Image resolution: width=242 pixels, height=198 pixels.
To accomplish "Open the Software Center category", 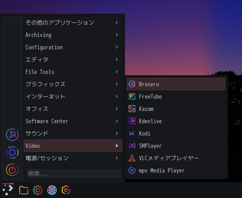I will point(73,121).
